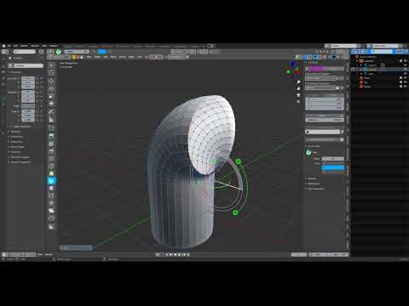Screen dimensions: 409x306
Task: Select the Cursor tool in the toolbar
Action: [51, 73]
